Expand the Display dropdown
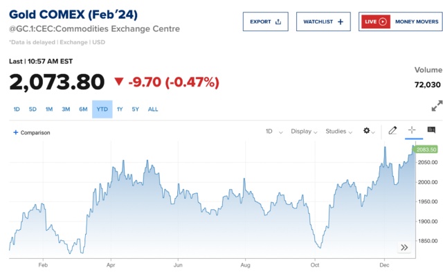 click(304, 132)
